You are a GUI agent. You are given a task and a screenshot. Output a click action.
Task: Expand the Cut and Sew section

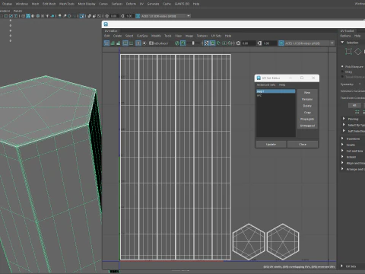342,151
